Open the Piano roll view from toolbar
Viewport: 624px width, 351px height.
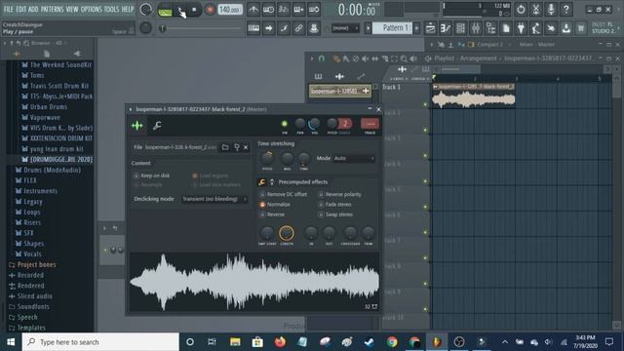pyautogui.click(x=446, y=28)
